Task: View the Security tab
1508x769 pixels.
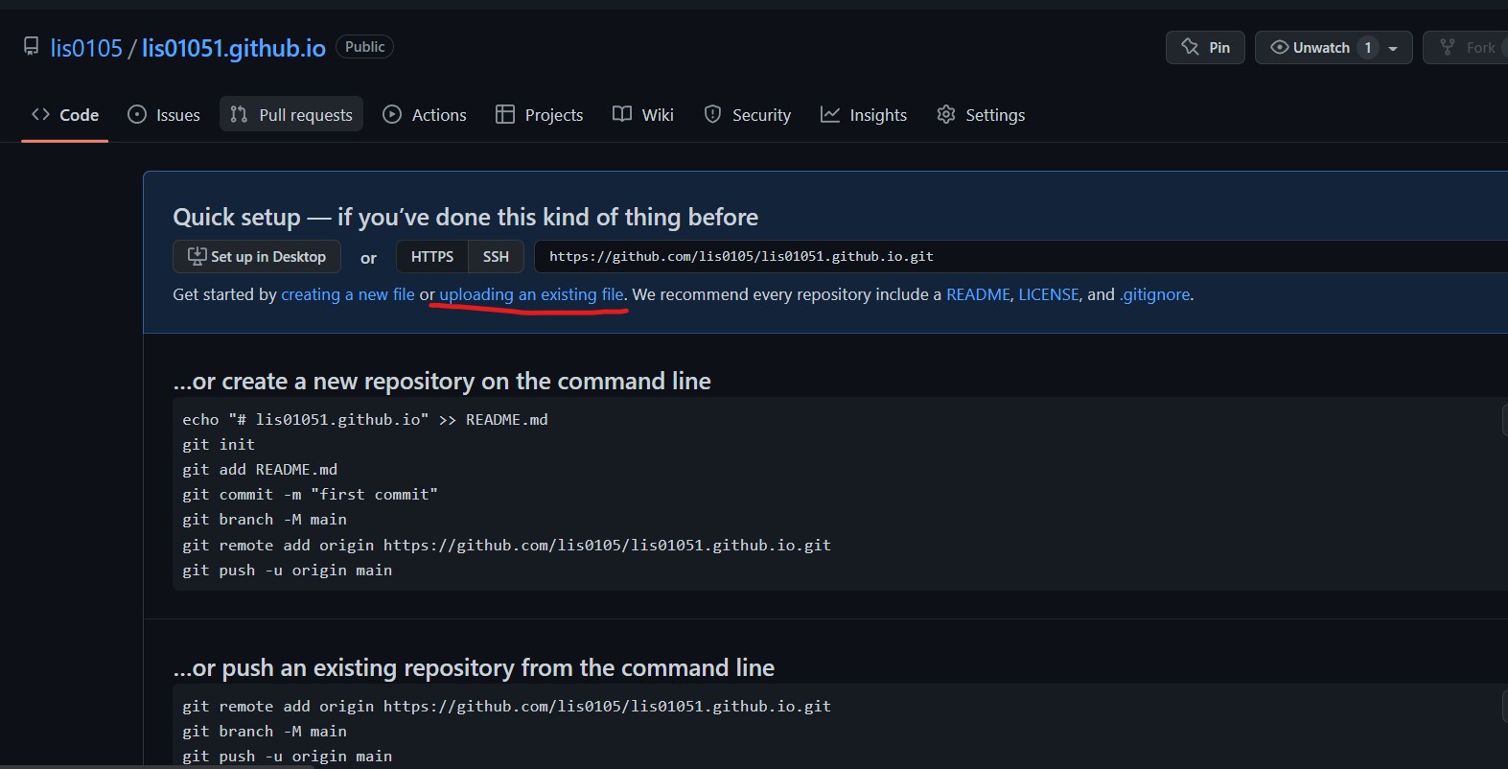Action: 748,115
